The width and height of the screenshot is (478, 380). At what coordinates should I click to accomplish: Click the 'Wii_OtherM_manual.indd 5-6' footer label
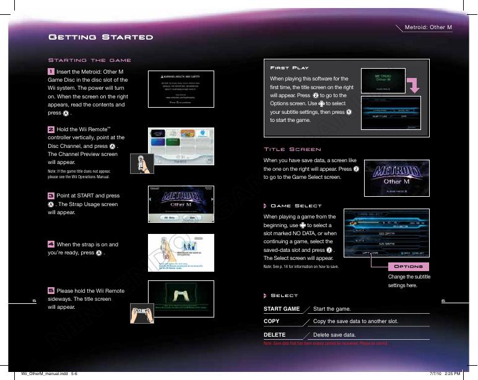(49, 374)
